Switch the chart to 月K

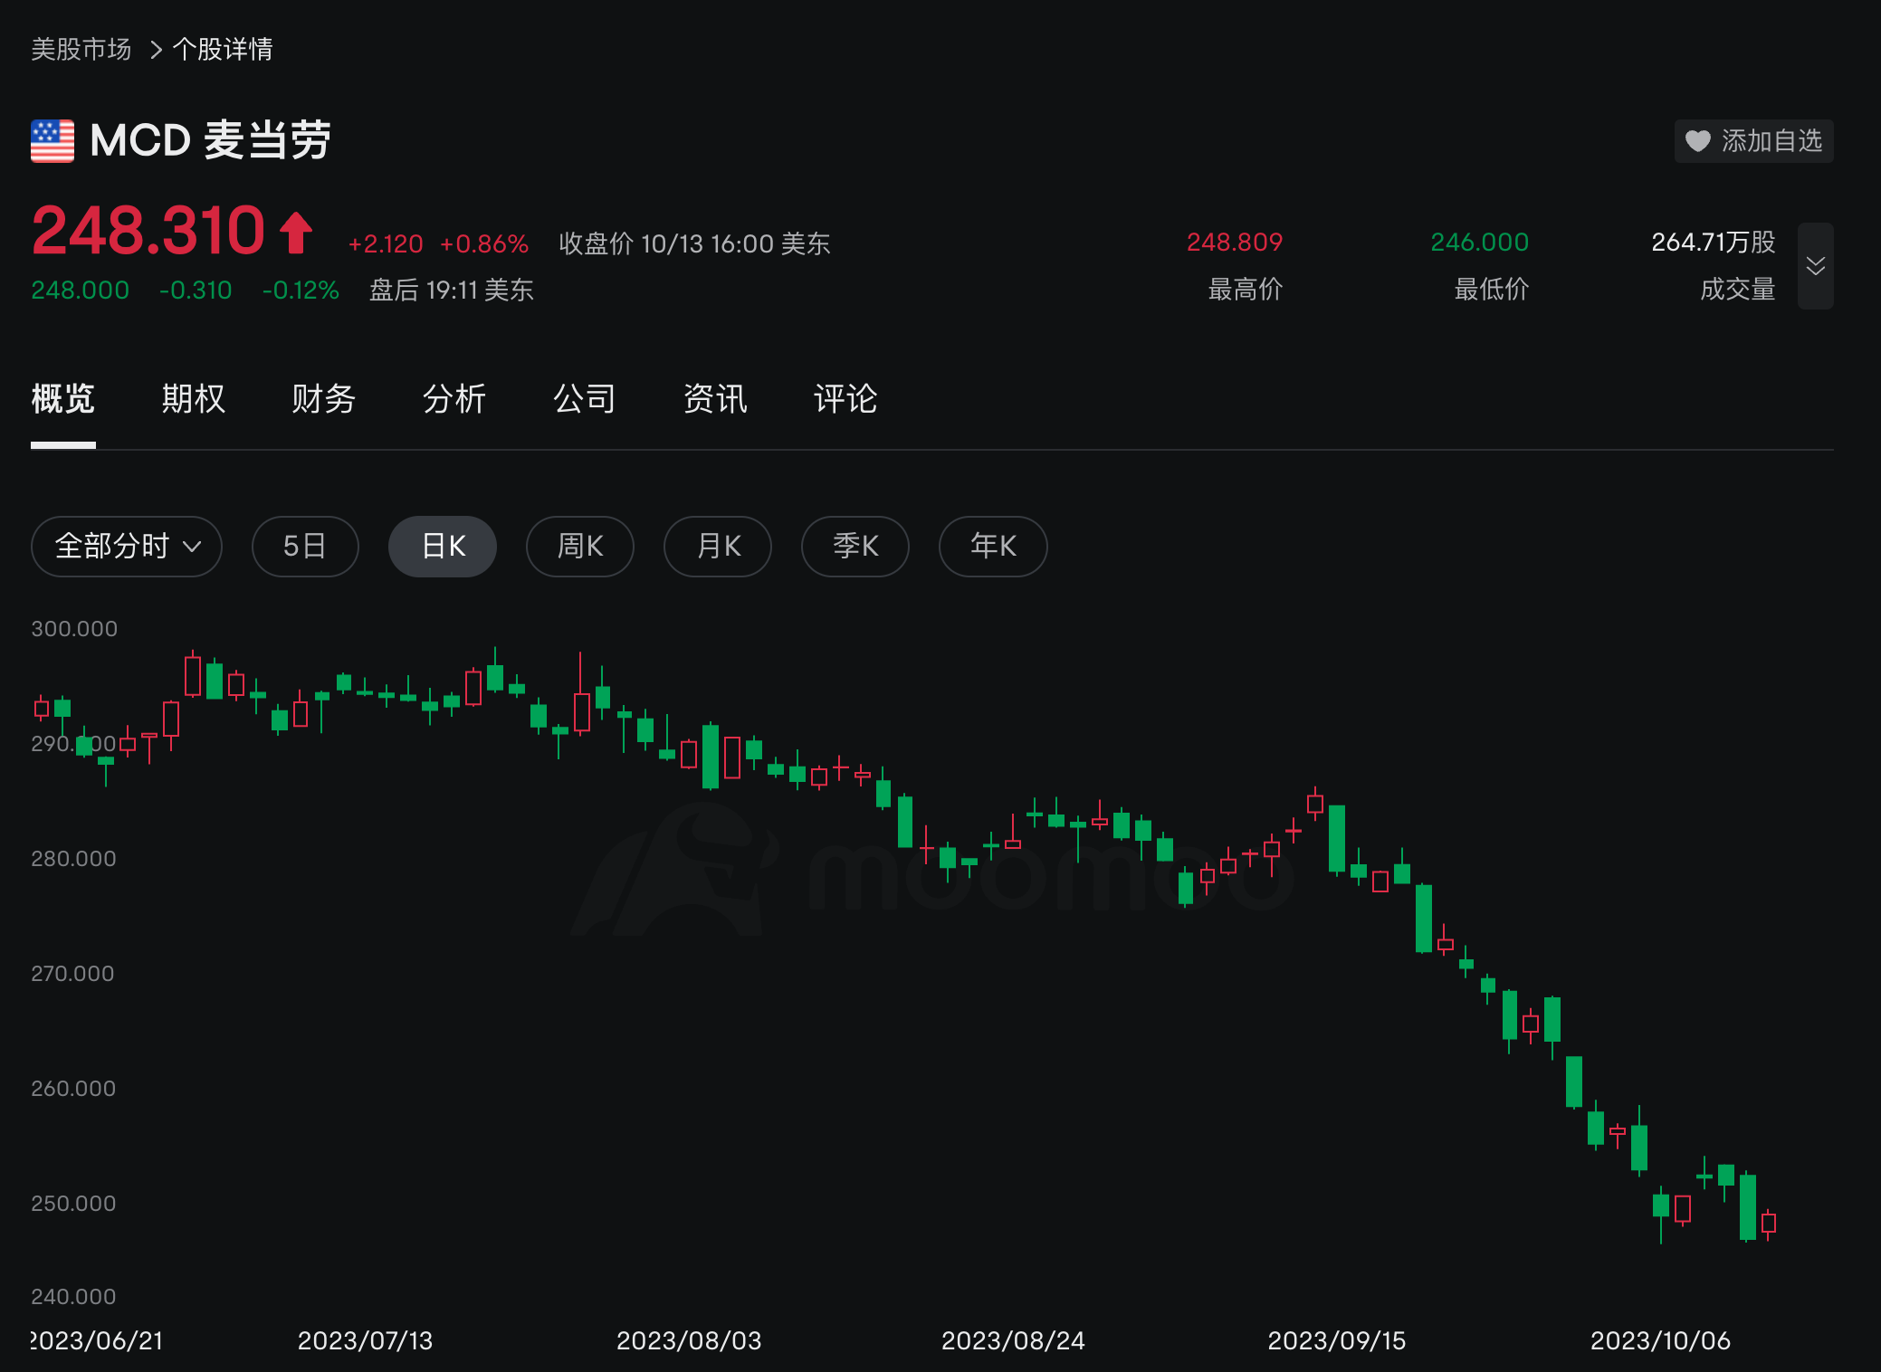[717, 546]
